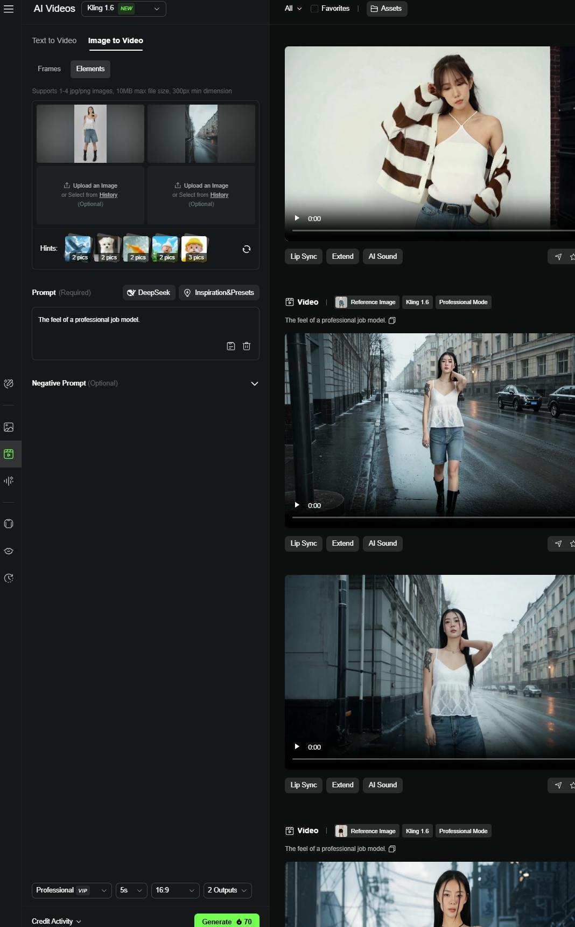This screenshot has width=575, height=927.
Task: Play the walking on wet street video
Action: point(297,505)
